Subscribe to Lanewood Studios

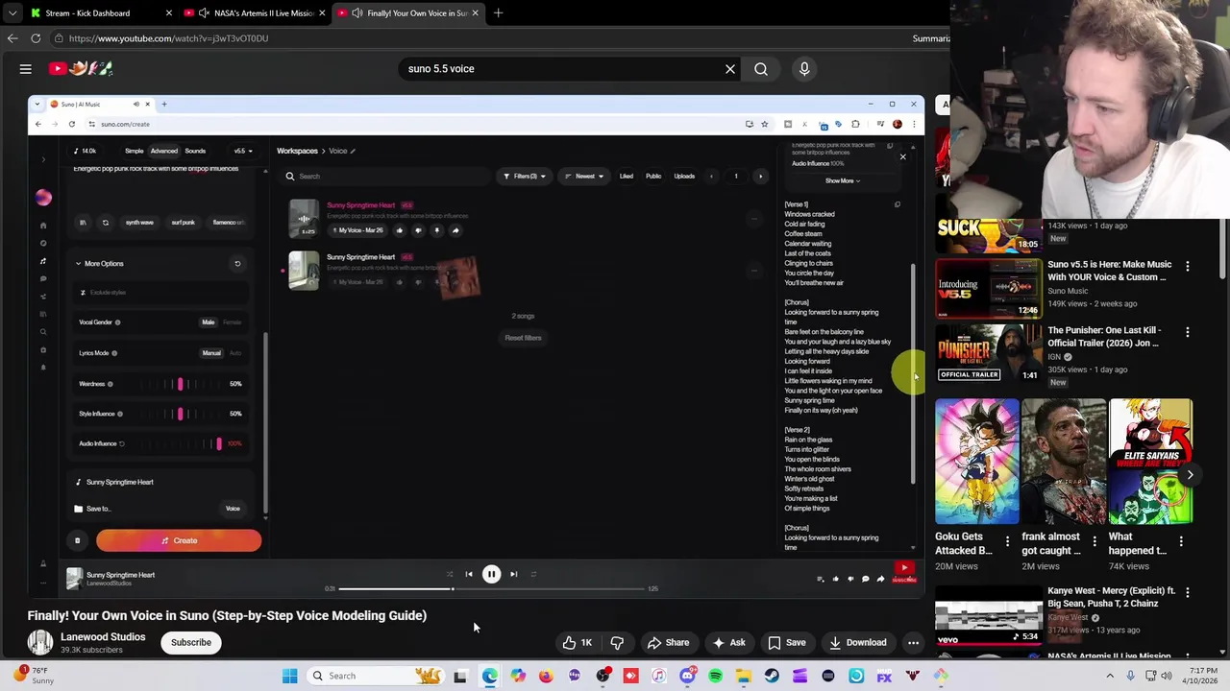pyautogui.click(x=191, y=643)
